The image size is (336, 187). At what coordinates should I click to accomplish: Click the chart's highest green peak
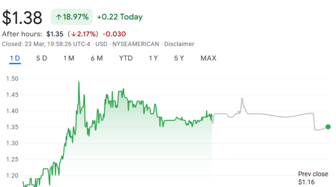(79, 82)
